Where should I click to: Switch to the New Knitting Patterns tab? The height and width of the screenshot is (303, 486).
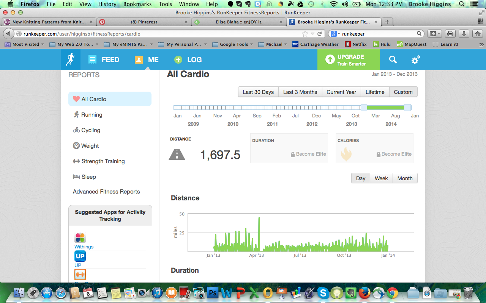(49, 22)
